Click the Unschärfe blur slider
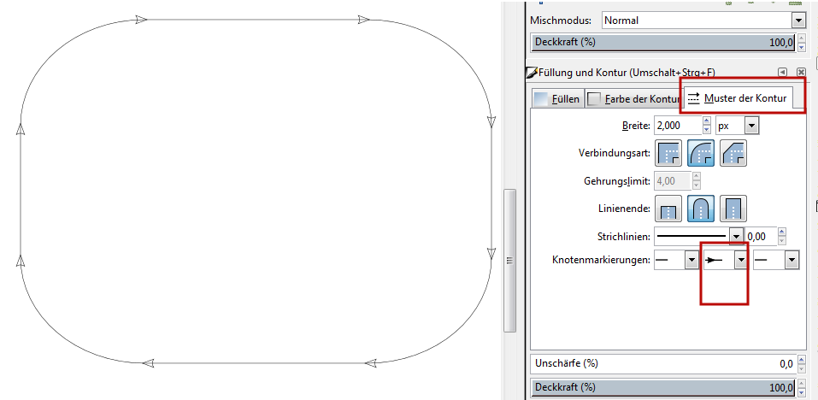This screenshot has width=818, height=400. pos(663,363)
